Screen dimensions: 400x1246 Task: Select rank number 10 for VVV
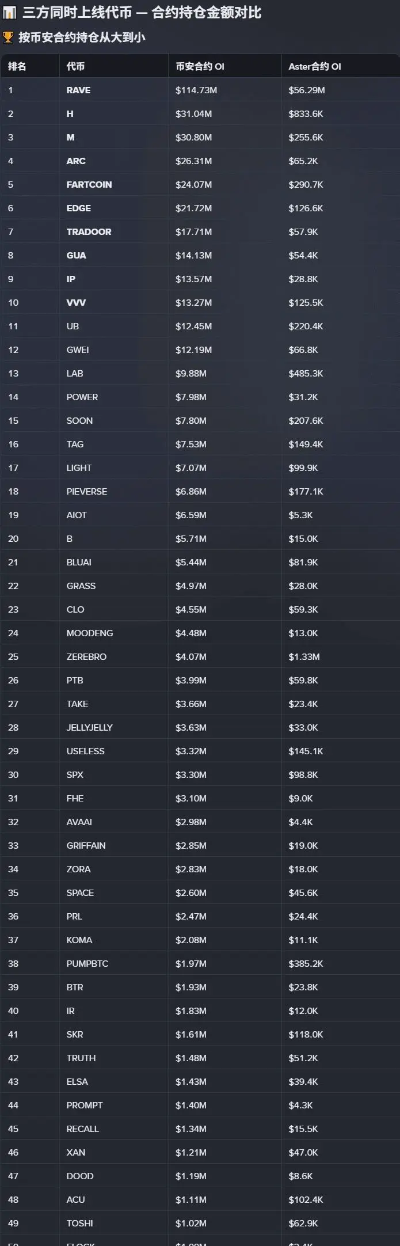coord(13,302)
